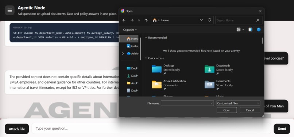This screenshot has width=294, height=137.
Task: Click the Desktop folder name
Action: [169, 66]
